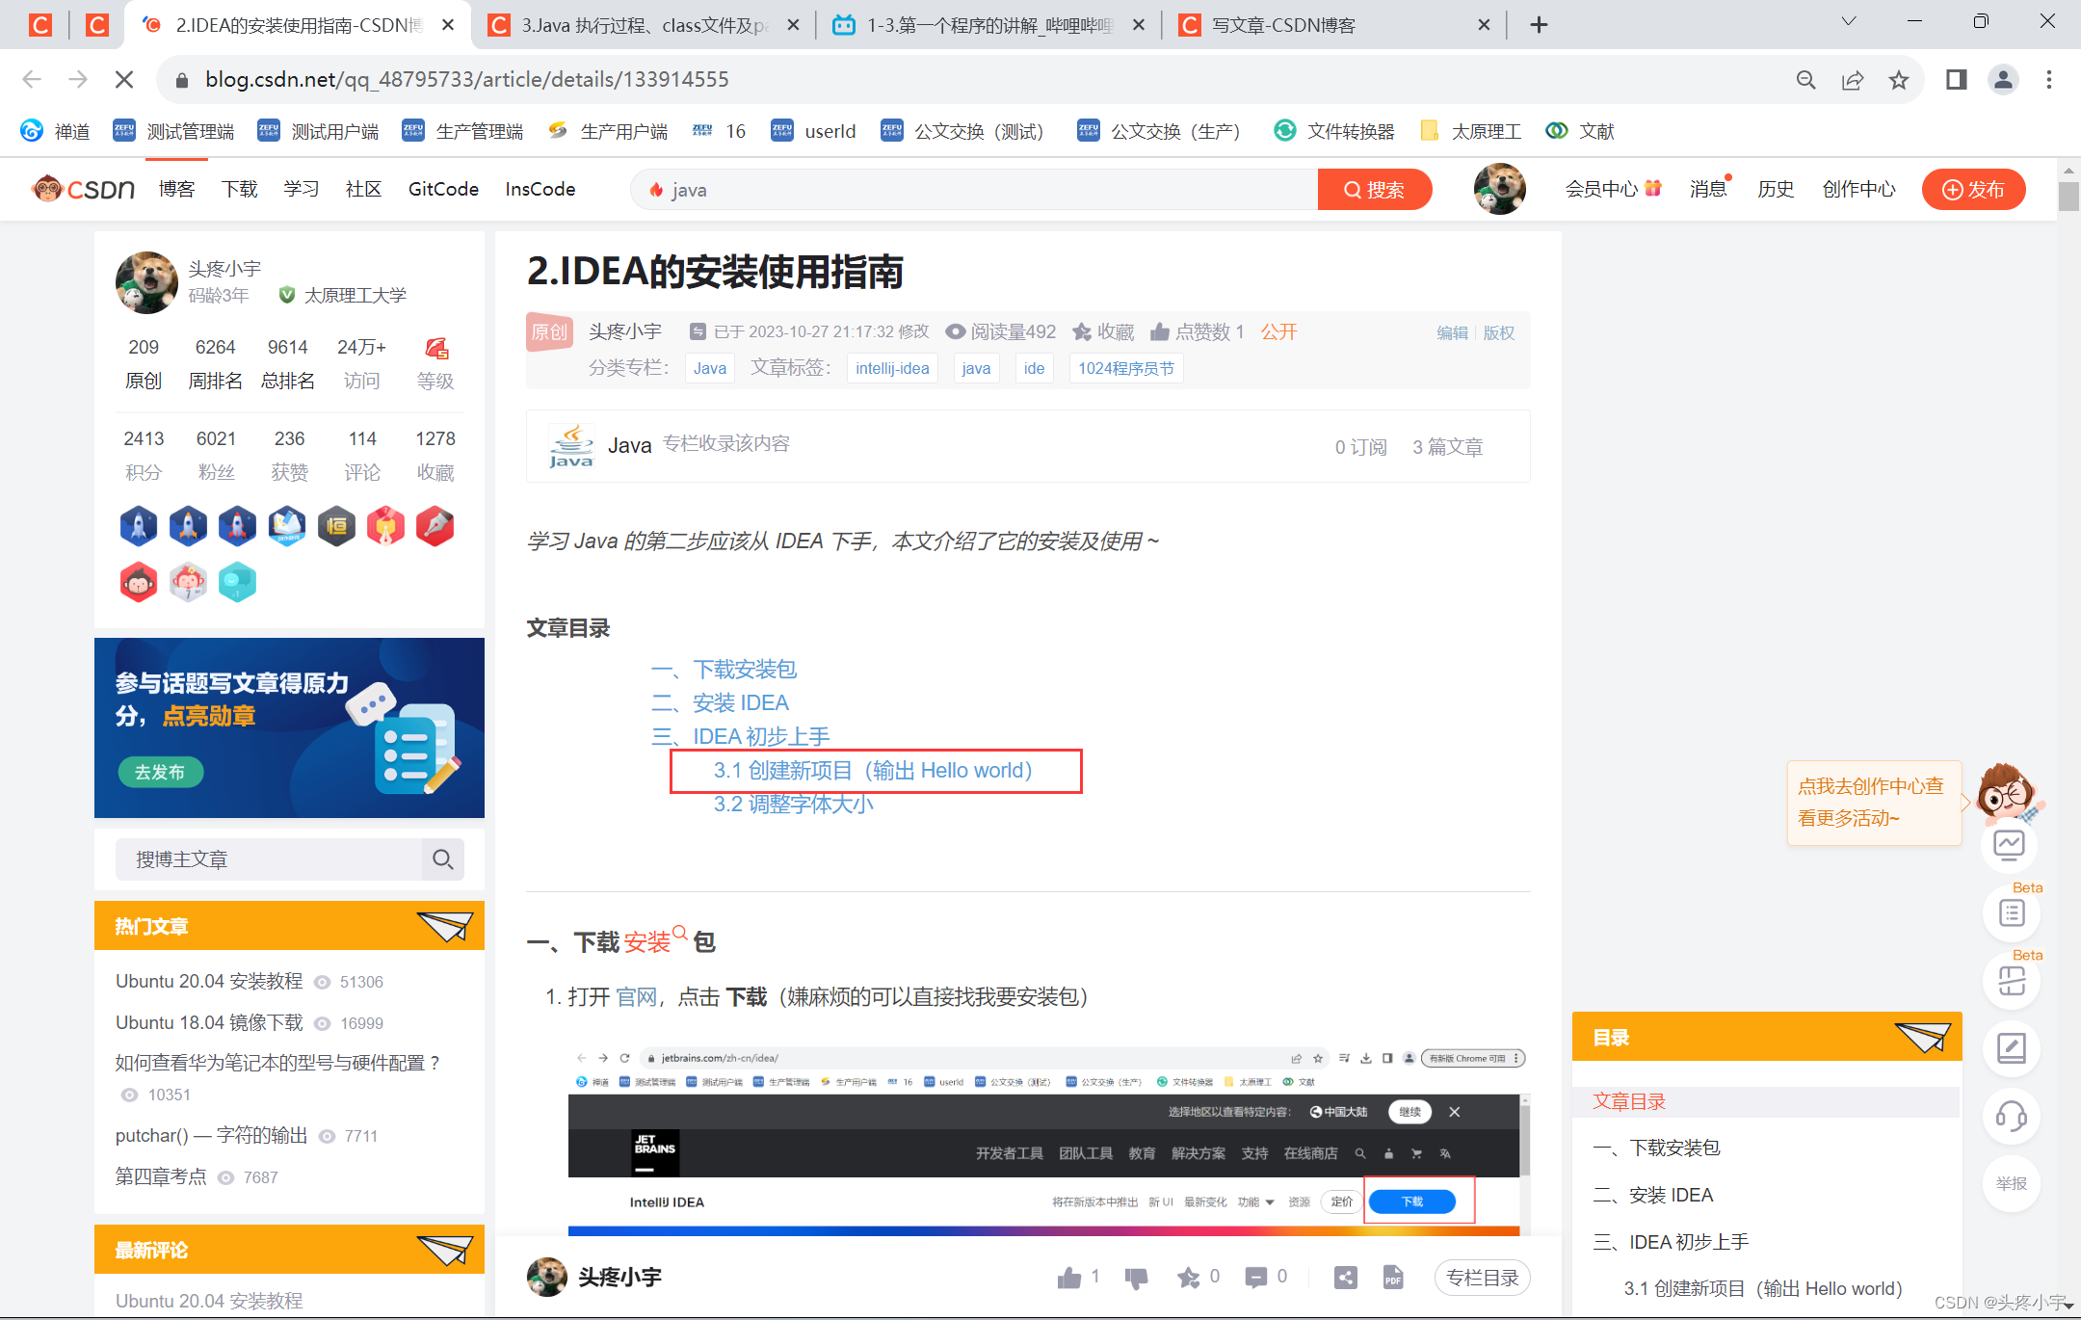Star the article using the collect icon
This screenshot has width=2081, height=1320.
[x=1188, y=1277]
